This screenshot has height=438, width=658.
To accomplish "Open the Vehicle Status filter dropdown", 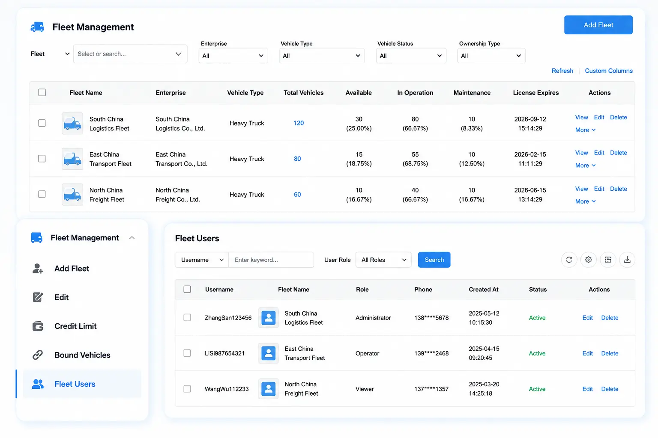I will (x=411, y=56).
